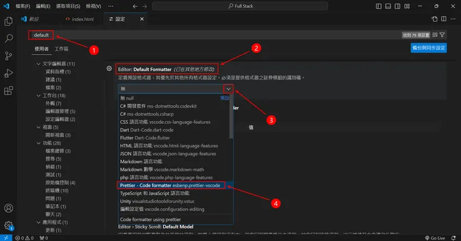
Task: Click the formatter dropdown list scrollbar
Action: [x=231, y=116]
